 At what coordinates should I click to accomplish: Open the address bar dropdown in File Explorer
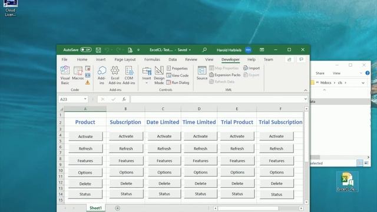click(x=363, y=82)
